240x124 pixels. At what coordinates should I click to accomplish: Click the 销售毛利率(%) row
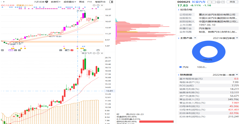click(x=209, y=89)
